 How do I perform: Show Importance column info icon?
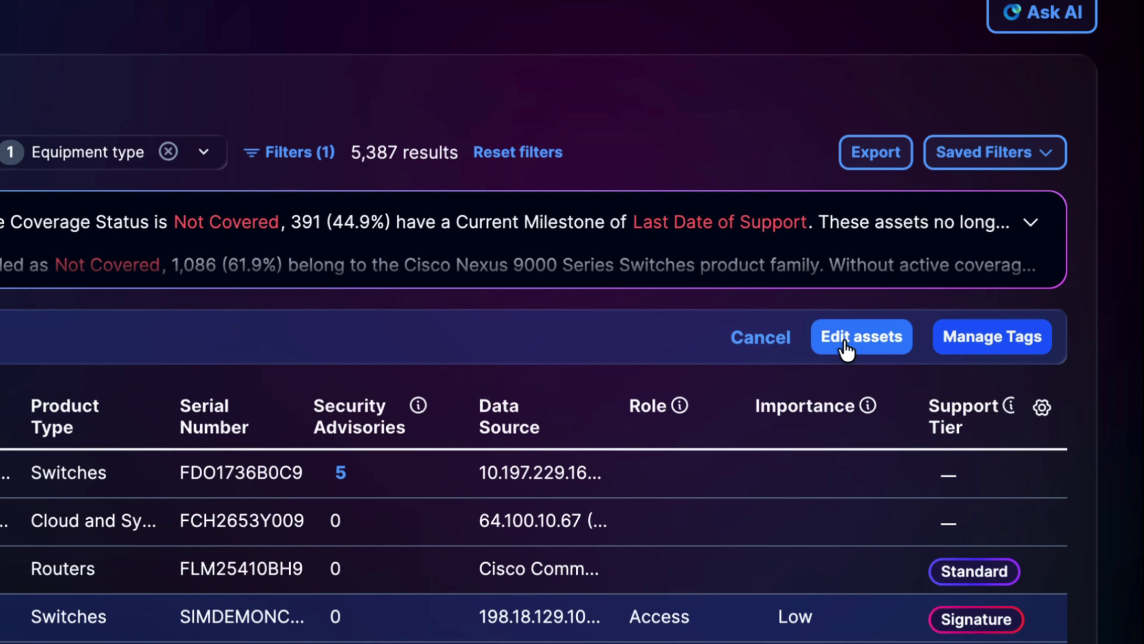868,405
